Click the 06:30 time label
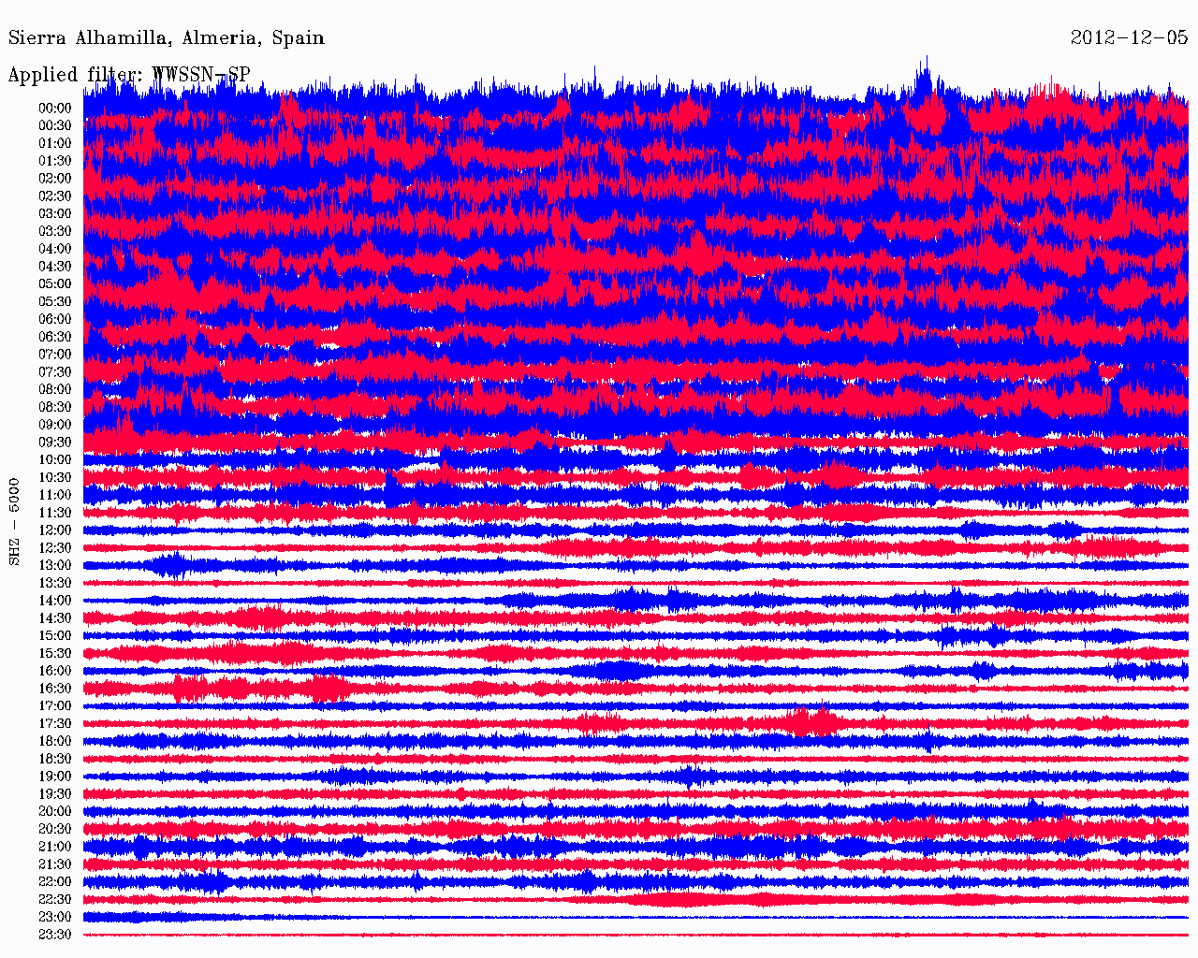 55,337
